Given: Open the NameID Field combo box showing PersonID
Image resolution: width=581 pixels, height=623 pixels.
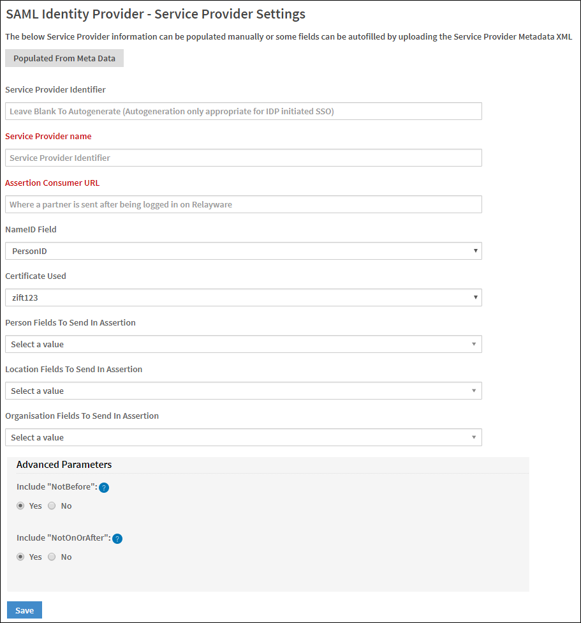Looking at the screenshot, I should 242,251.
